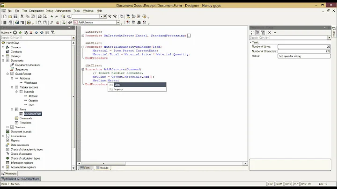This screenshot has height=189, width=337.
Task: Save using the floppy disk icon
Action: pyautogui.click(x=15, y=16)
